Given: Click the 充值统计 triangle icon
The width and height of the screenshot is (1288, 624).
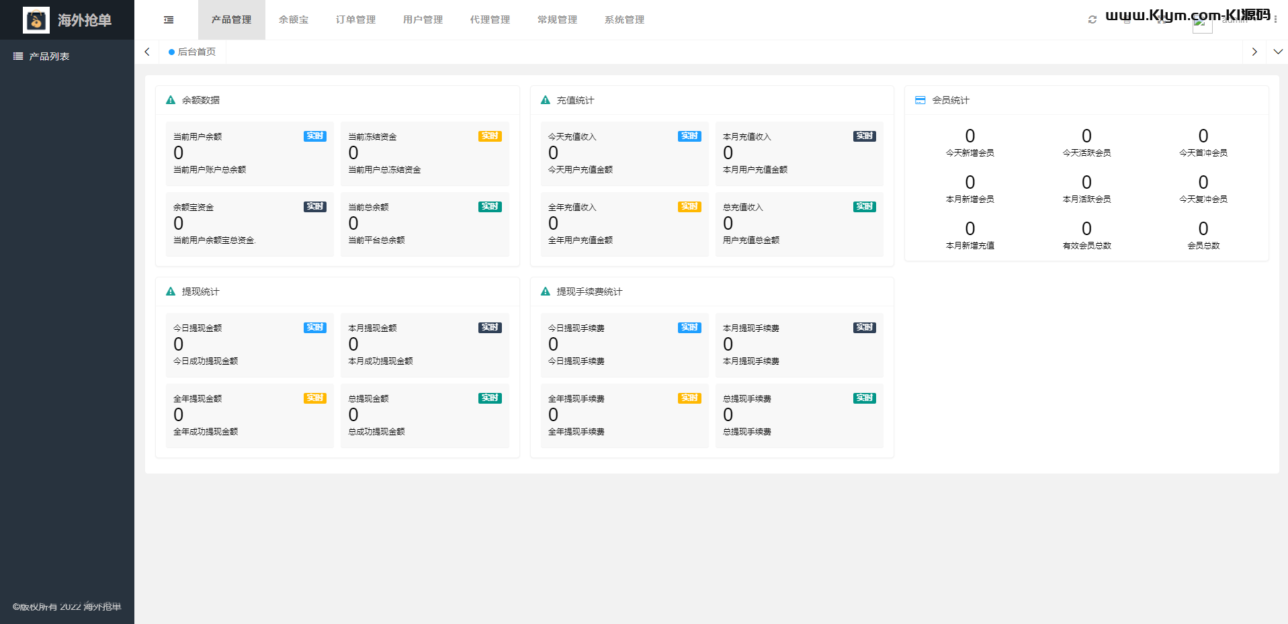Looking at the screenshot, I should 546,100.
